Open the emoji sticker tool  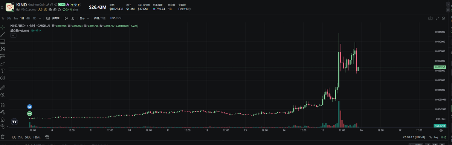pos(3,78)
